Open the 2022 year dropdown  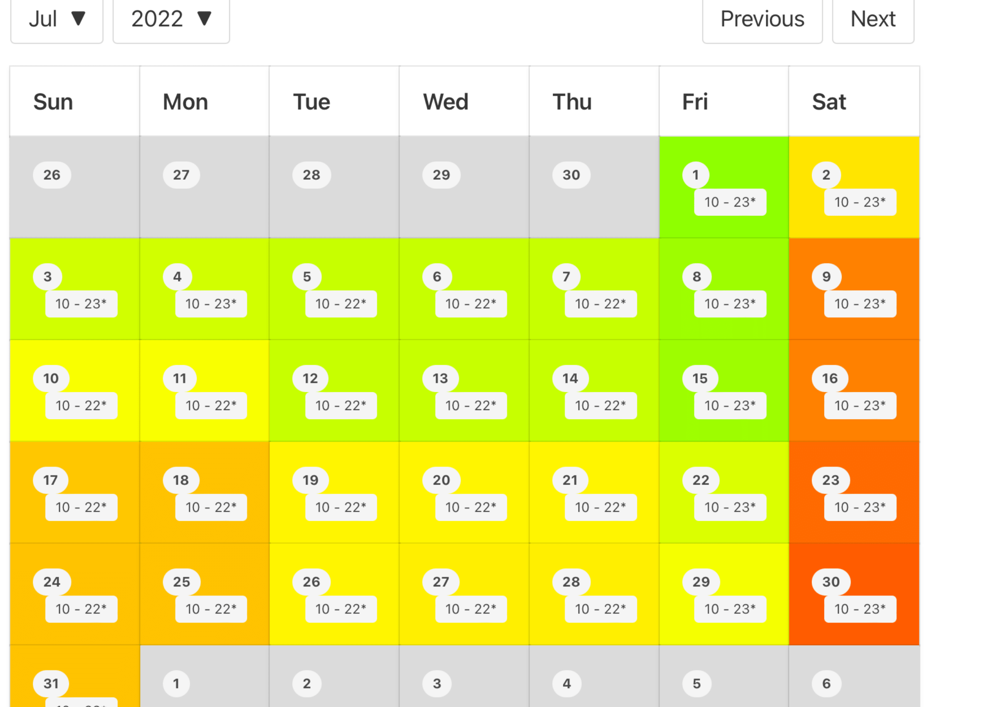171,19
